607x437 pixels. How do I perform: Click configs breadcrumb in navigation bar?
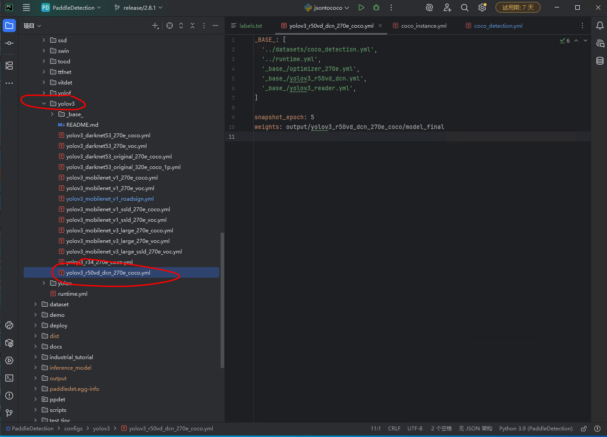(73, 429)
